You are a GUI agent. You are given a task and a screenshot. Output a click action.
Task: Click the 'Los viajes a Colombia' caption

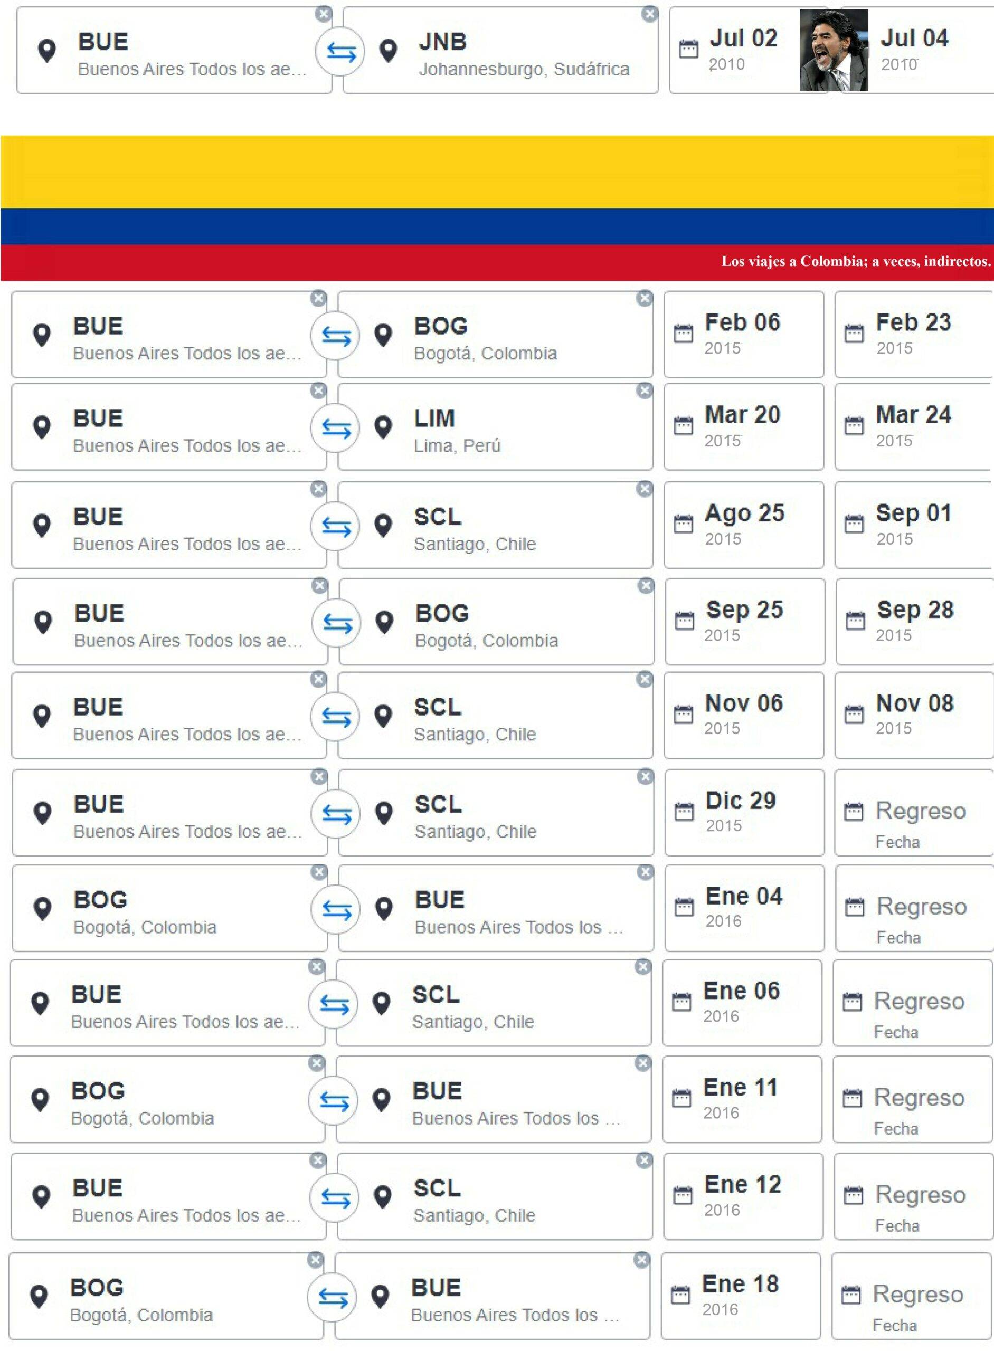pyautogui.click(x=856, y=261)
